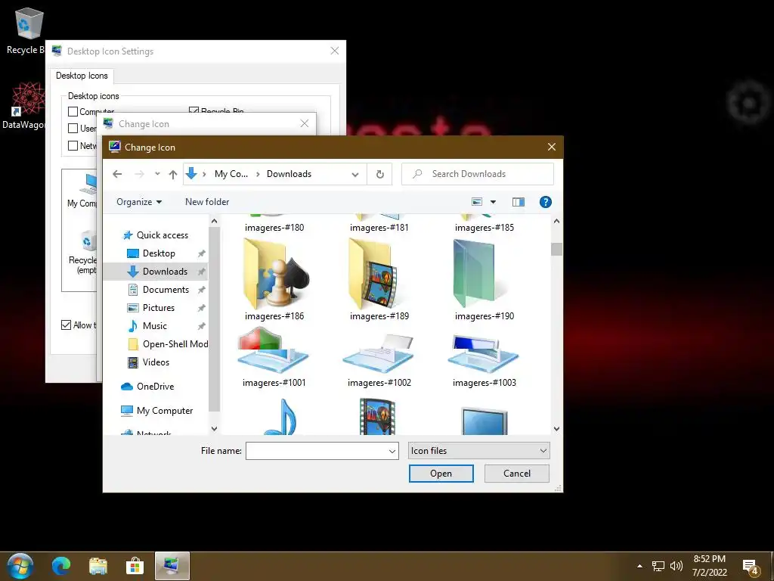Open the Open-Shell Mod folder
774x581 pixels.
pyautogui.click(x=168, y=344)
